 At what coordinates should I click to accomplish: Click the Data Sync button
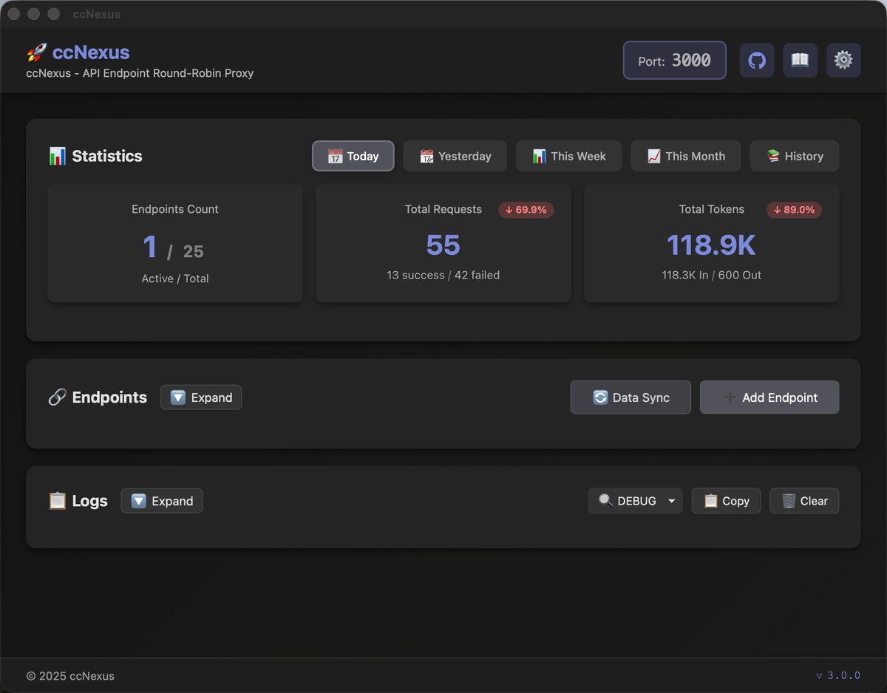(x=631, y=397)
